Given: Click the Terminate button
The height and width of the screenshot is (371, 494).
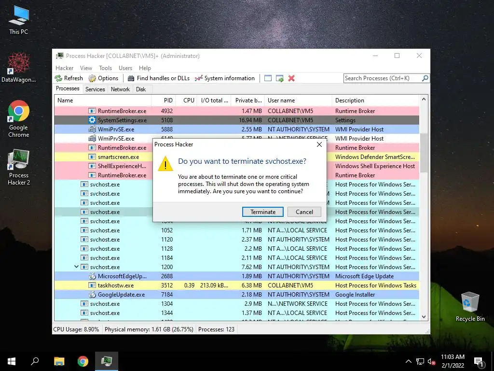Looking at the screenshot, I should tap(263, 212).
